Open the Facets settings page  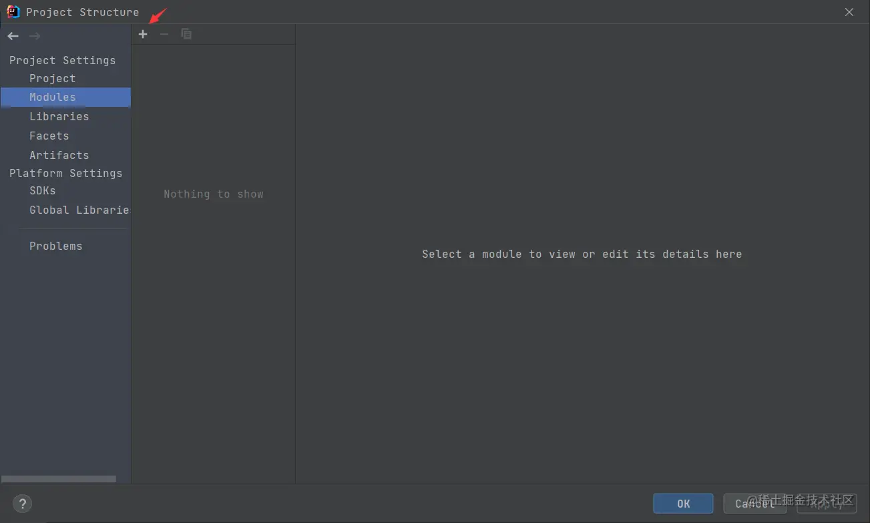pyautogui.click(x=49, y=136)
